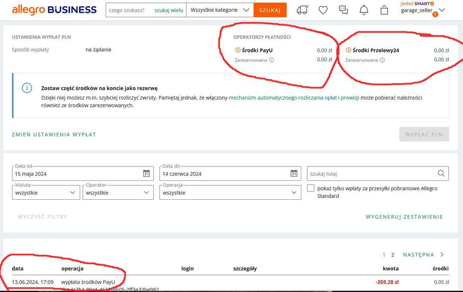Click the Data od date field
This screenshot has width=463, height=292.
tap(82, 173)
